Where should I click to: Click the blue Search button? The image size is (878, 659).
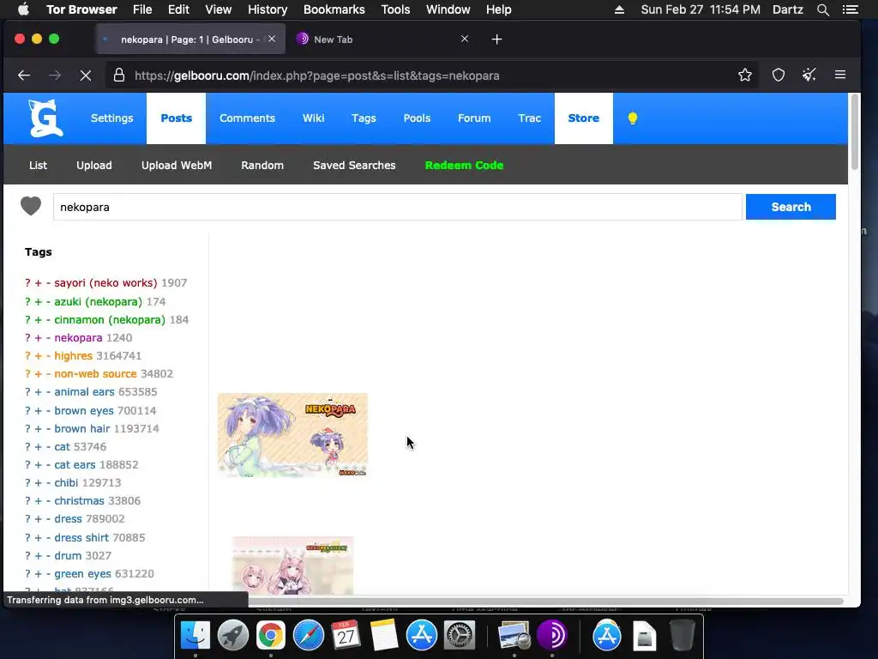pos(790,207)
